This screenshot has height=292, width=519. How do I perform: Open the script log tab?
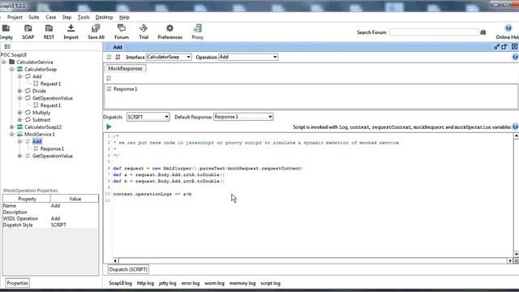pyautogui.click(x=270, y=283)
